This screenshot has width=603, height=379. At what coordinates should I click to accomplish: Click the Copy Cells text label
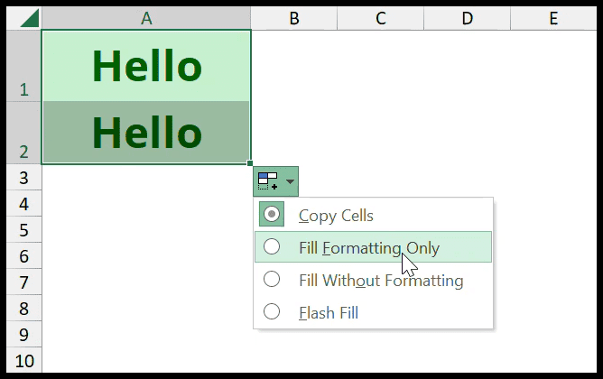pyautogui.click(x=336, y=216)
